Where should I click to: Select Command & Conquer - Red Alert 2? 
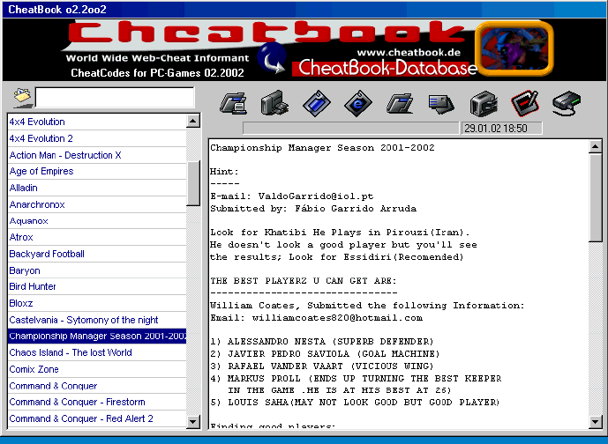[97, 418]
